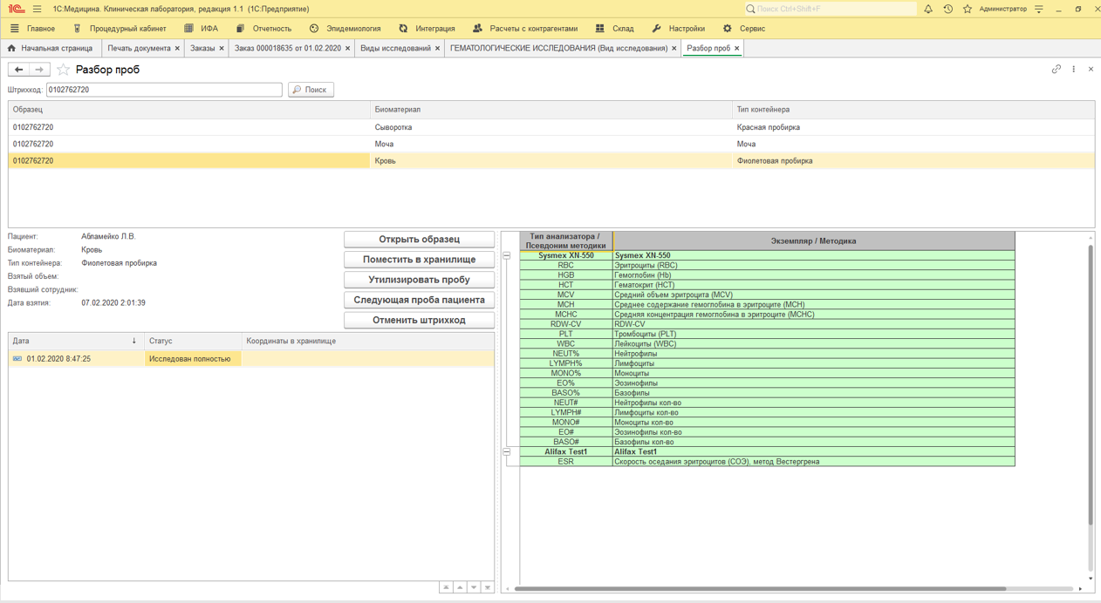The image size is (1101, 603).
Task: Go back with the left arrow button
Action: 19,70
